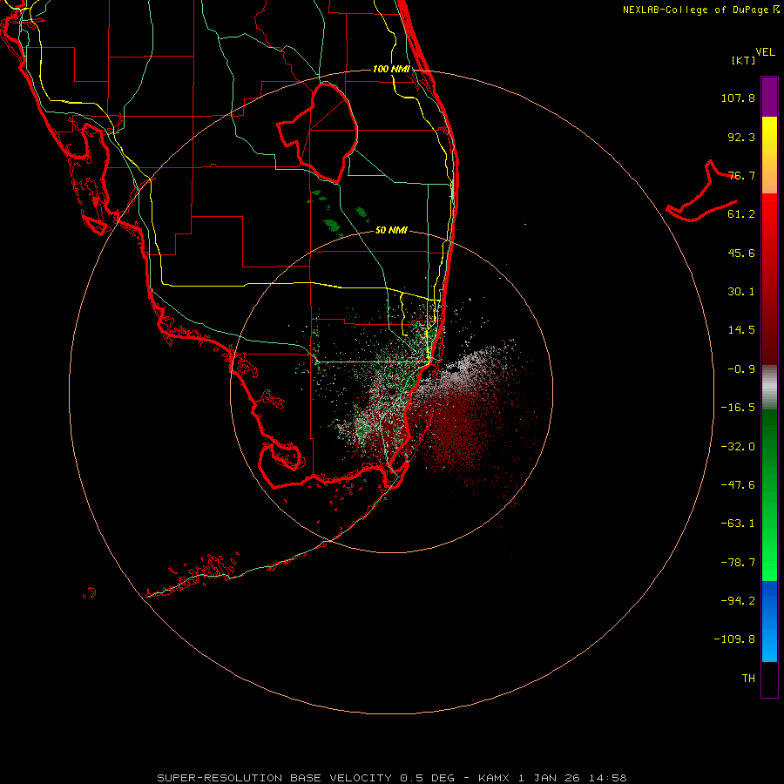This screenshot has width=784, height=784.
Task: Click the Lake Okeechobee outline on the map
Action: [x=317, y=132]
